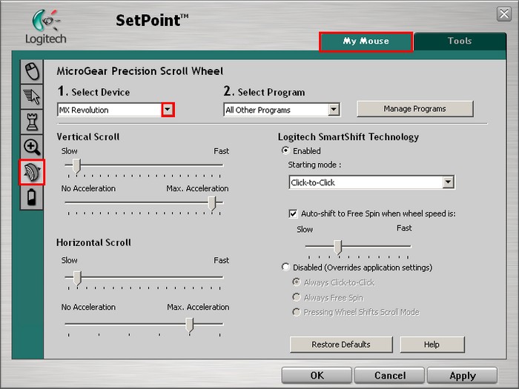Screen dimensions: 519x389
Task: Choose Always Free Spin radio button
Action: tap(297, 297)
